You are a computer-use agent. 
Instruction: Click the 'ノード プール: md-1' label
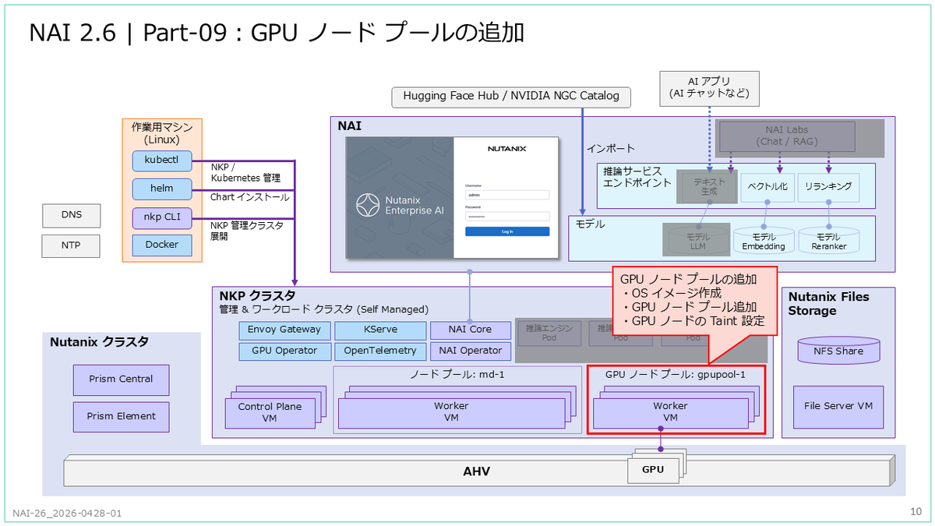click(x=457, y=375)
